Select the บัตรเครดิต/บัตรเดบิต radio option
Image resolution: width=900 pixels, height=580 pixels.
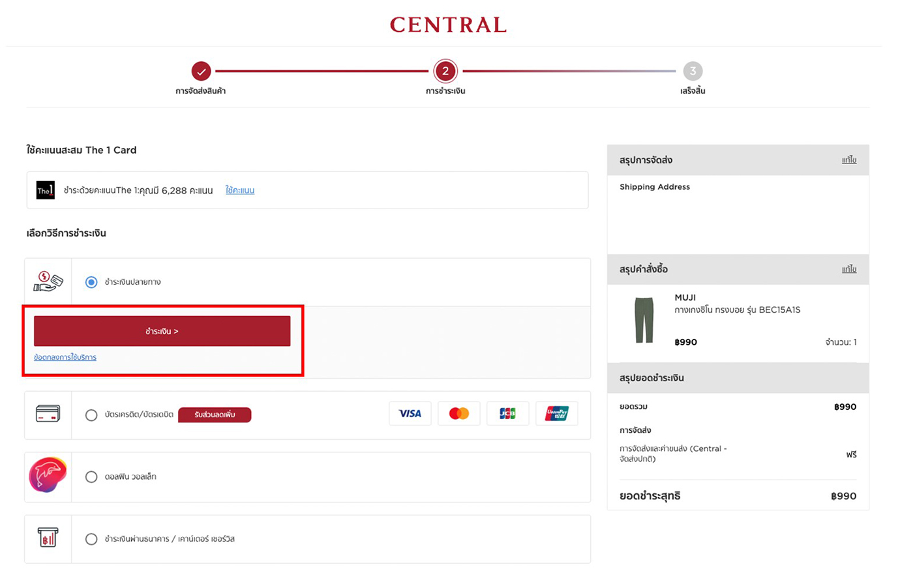pos(91,415)
